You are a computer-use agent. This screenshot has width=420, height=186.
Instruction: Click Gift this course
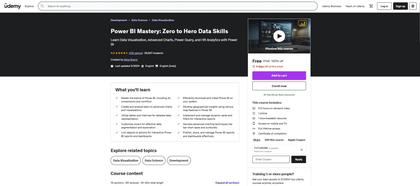coord(274,140)
